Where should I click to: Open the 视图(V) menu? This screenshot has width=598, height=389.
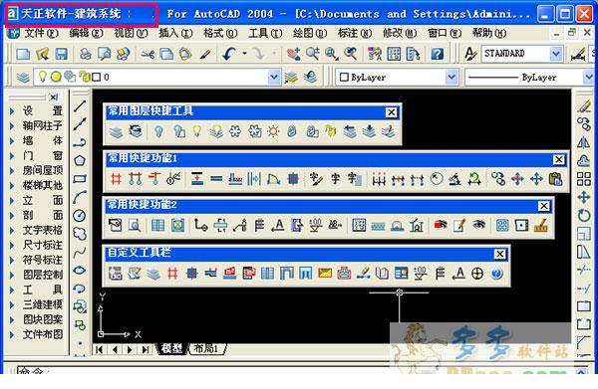131,34
